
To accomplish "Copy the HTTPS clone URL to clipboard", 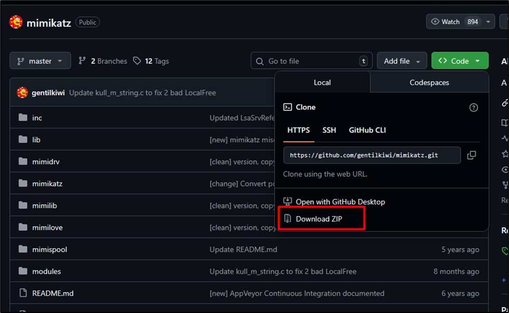I will coord(472,155).
